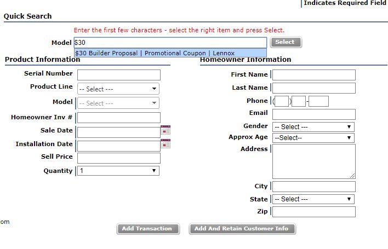Open the Installation Date calendar picker
388x249 pixels.
166,144
